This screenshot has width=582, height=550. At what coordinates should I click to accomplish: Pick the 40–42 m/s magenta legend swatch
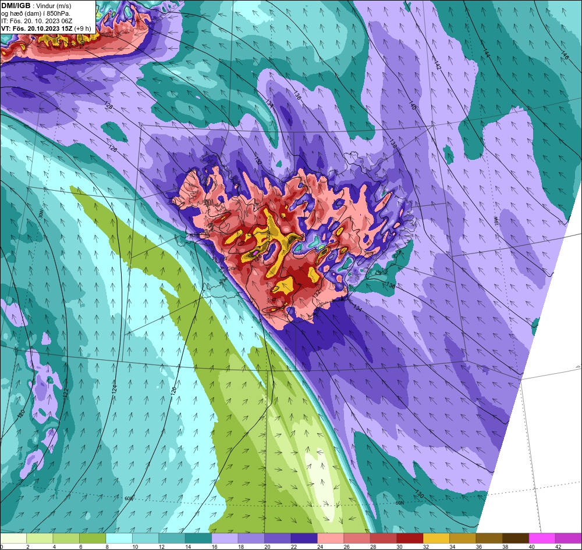tap(542, 538)
